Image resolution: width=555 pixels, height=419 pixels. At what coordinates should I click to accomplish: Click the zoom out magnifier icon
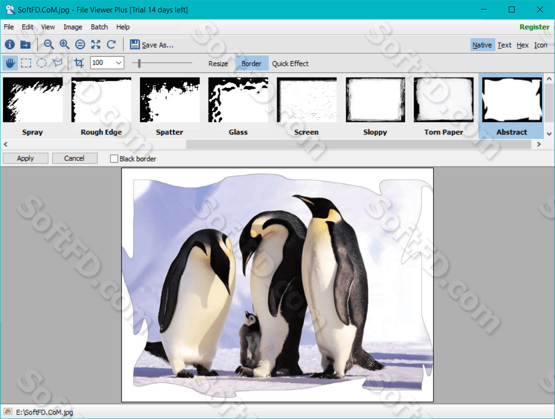[x=49, y=44]
